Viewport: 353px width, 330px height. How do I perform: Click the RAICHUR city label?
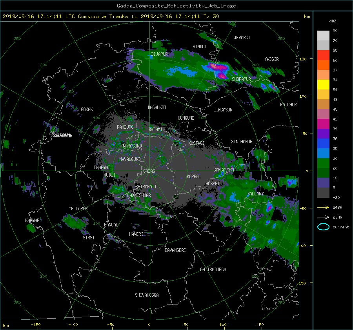tap(288, 105)
